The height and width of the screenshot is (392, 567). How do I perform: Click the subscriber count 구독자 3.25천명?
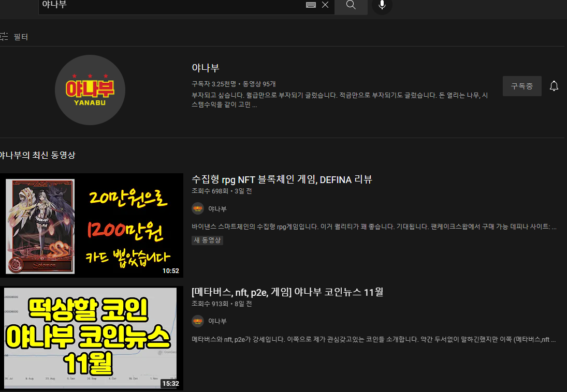[x=214, y=84]
